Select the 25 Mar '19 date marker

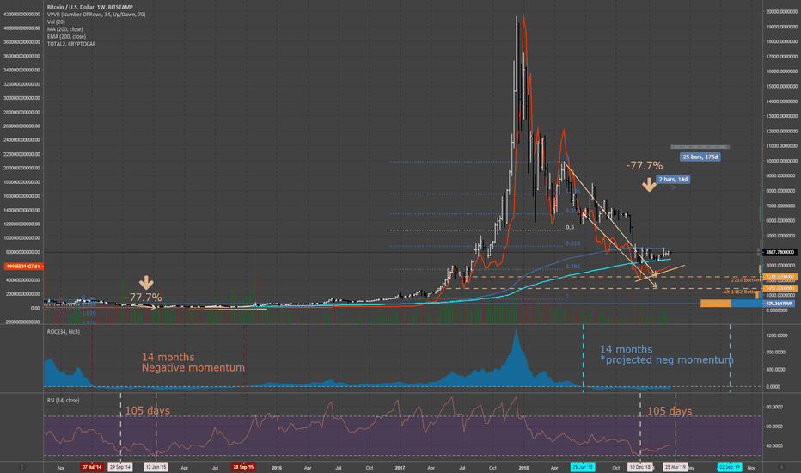[x=676, y=467]
